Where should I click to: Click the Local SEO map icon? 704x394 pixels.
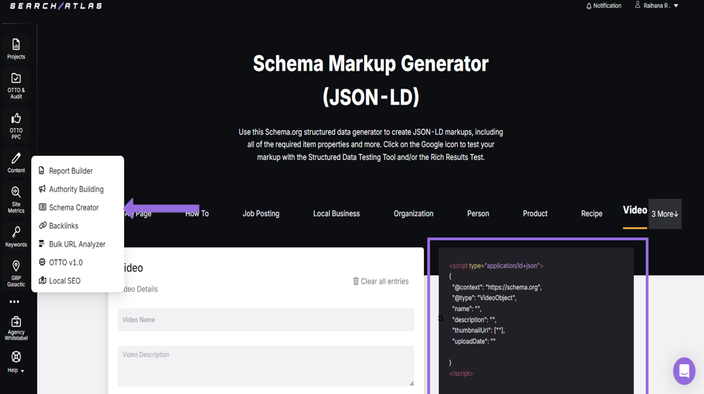pyautogui.click(x=42, y=280)
